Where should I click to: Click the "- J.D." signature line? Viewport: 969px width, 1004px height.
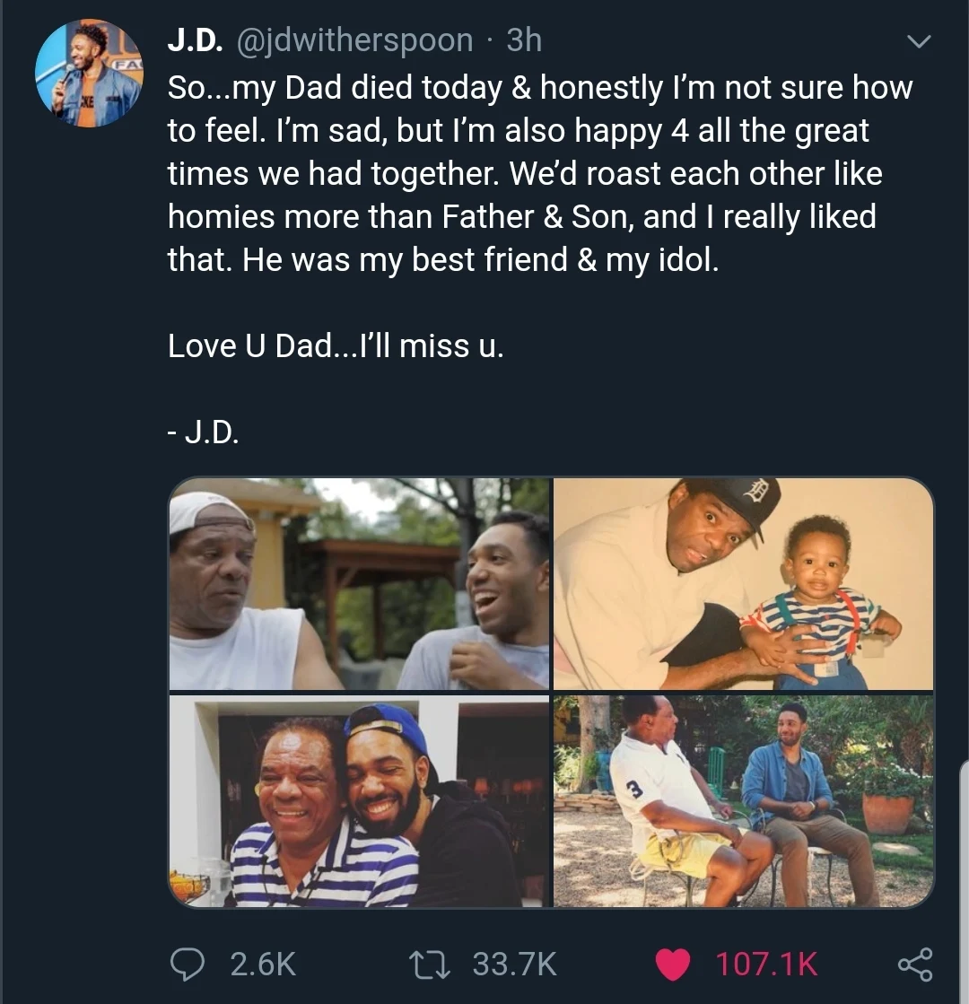[204, 433]
